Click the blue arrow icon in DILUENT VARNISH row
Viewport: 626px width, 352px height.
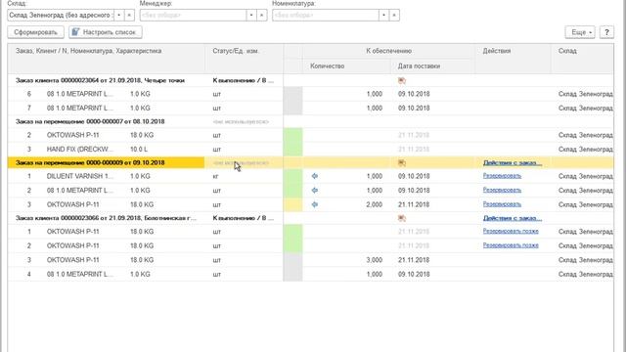point(315,176)
